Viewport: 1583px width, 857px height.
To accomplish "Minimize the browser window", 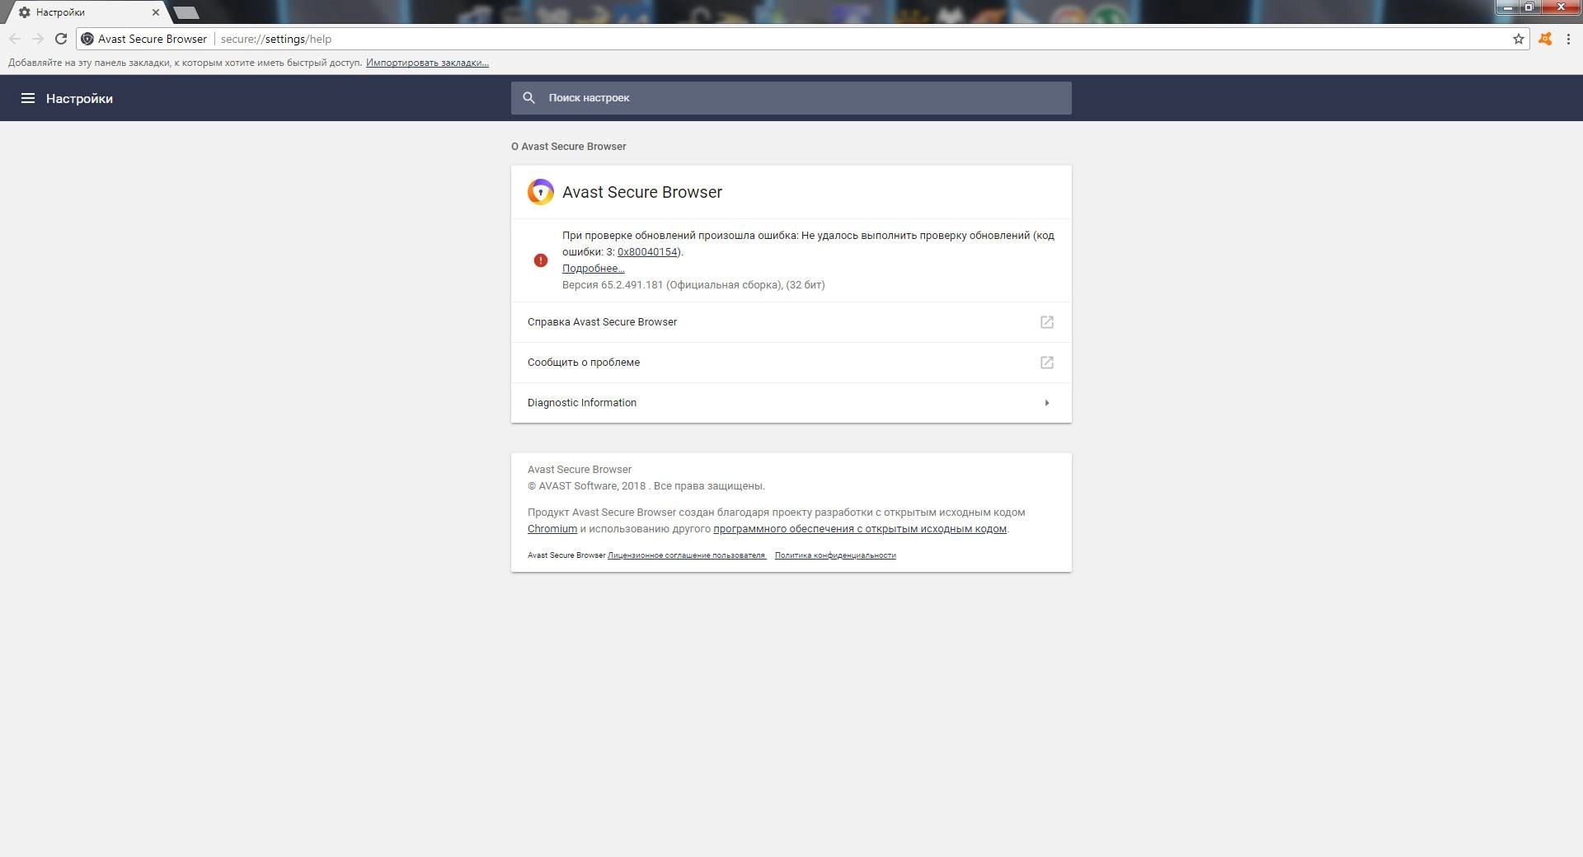I will tap(1507, 7).
